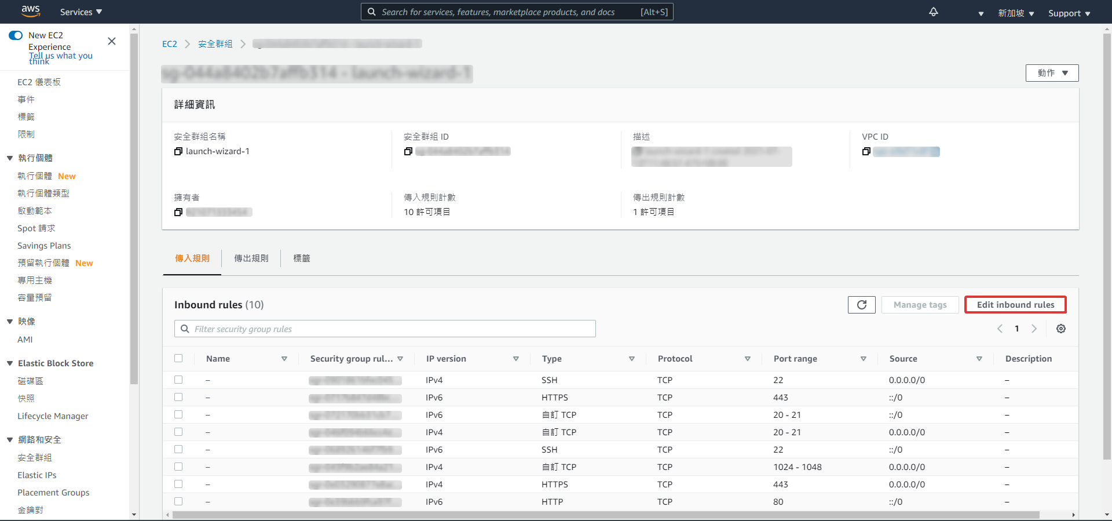The width and height of the screenshot is (1112, 521).
Task: Check the SSH IPv4 port 22 rule
Action: click(178, 380)
